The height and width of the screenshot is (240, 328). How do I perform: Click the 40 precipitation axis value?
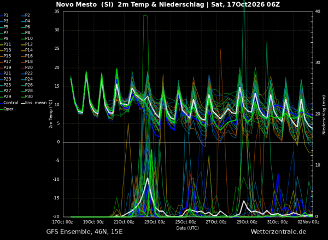pyautogui.click(x=318, y=12)
